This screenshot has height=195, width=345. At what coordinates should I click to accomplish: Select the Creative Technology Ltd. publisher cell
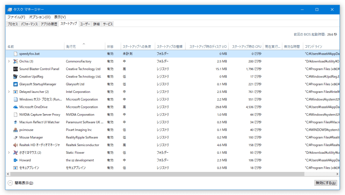(x=84, y=77)
